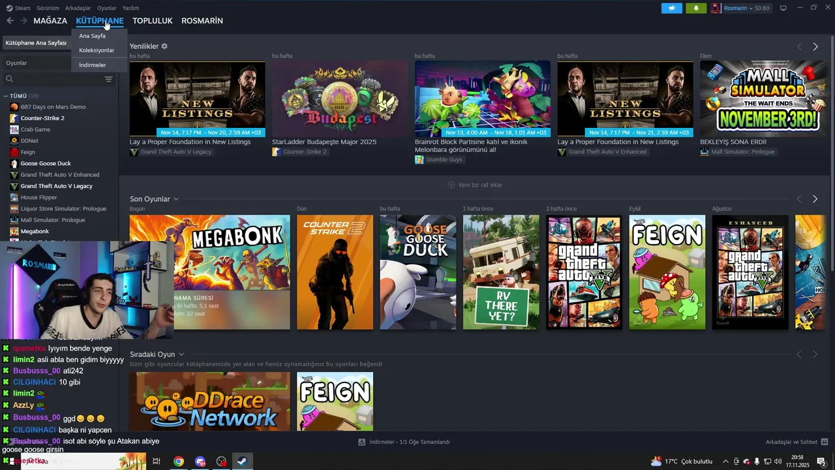Click the Feign icon in game list

coord(14,152)
